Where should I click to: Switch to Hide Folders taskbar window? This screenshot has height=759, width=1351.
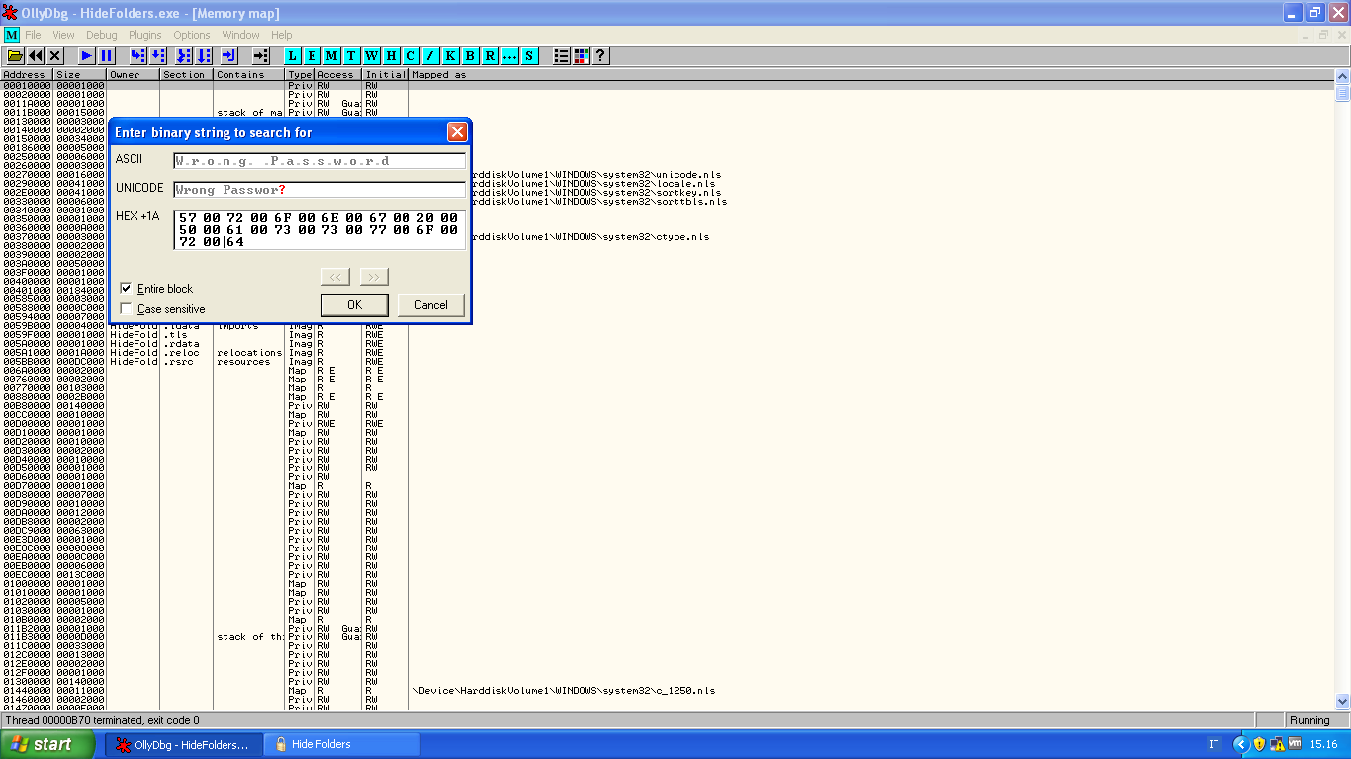click(343, 744)
